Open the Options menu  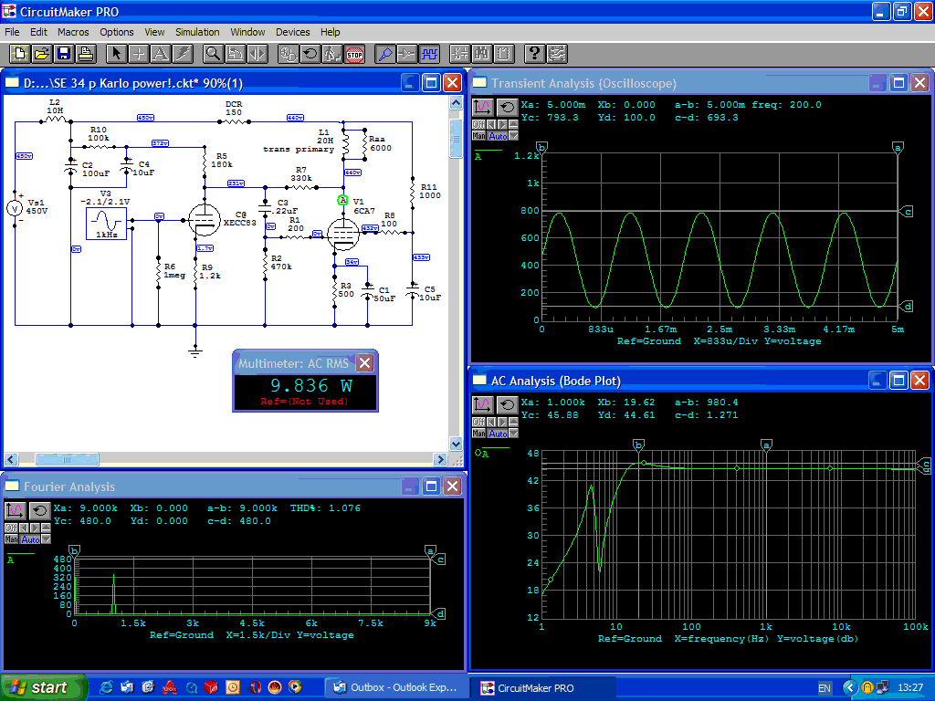point(117,32)
